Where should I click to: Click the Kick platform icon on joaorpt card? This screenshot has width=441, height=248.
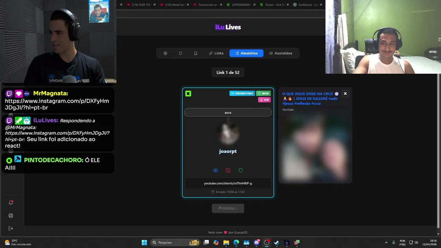coord(188,94)
